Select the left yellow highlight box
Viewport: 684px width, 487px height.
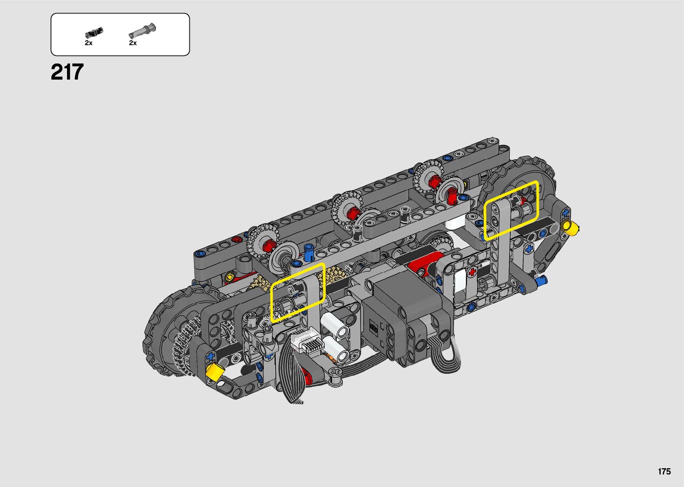click(x=298, y=293)
